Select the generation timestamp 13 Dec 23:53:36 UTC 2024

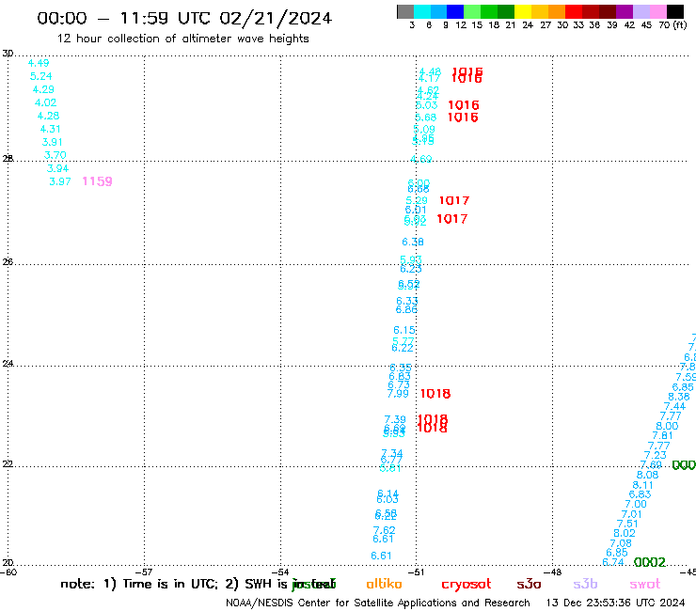point(616,603)
